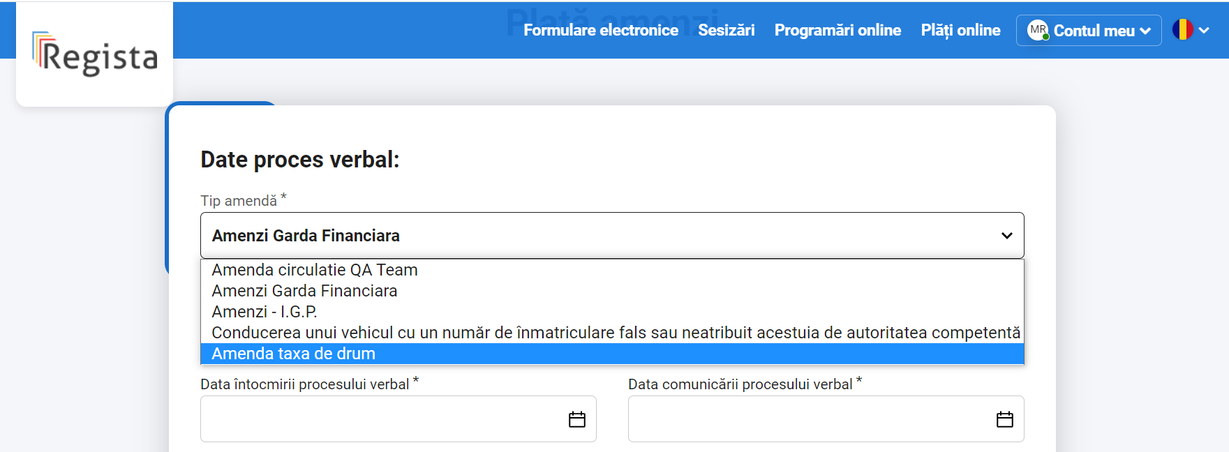Navigate to Plăți online
This screenshot has width=1229, height=452.
(x=960, y=30)
